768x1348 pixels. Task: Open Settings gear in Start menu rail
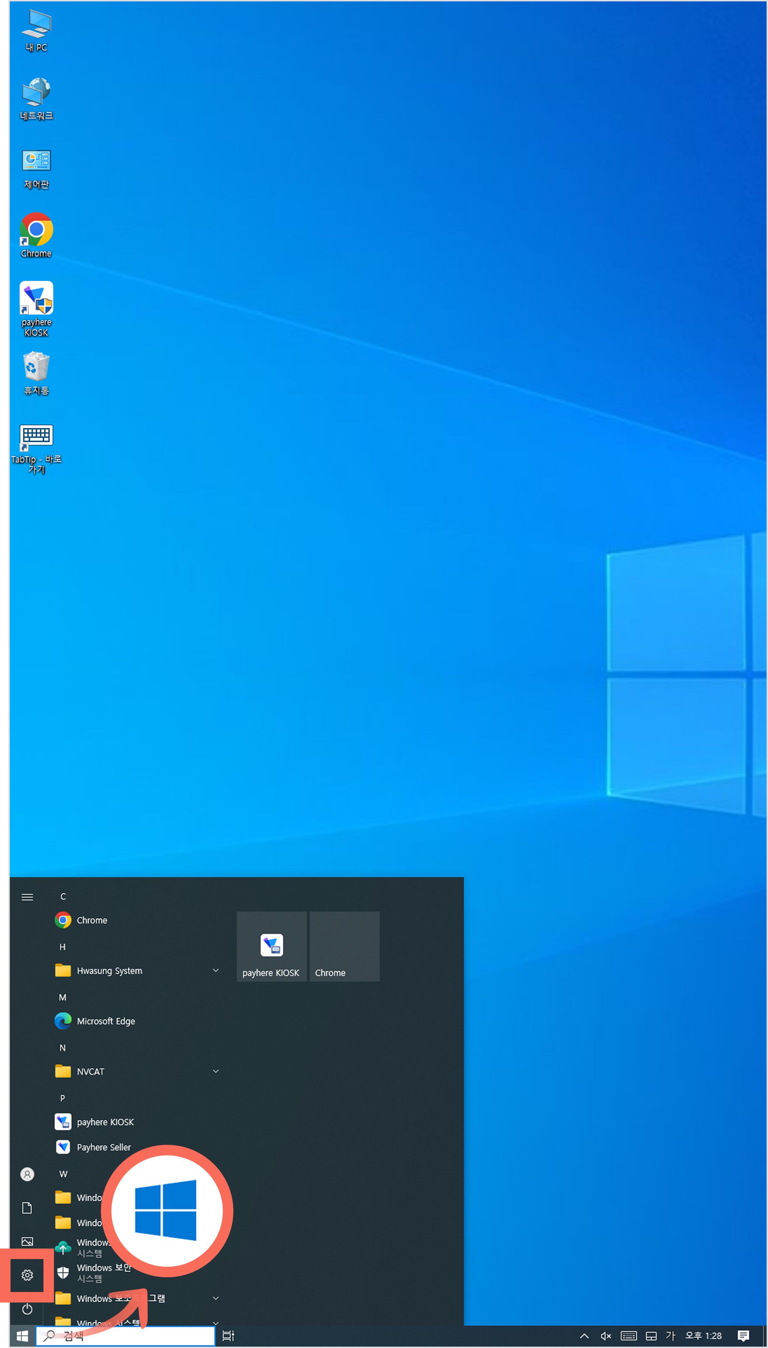tap(27, 1275)
